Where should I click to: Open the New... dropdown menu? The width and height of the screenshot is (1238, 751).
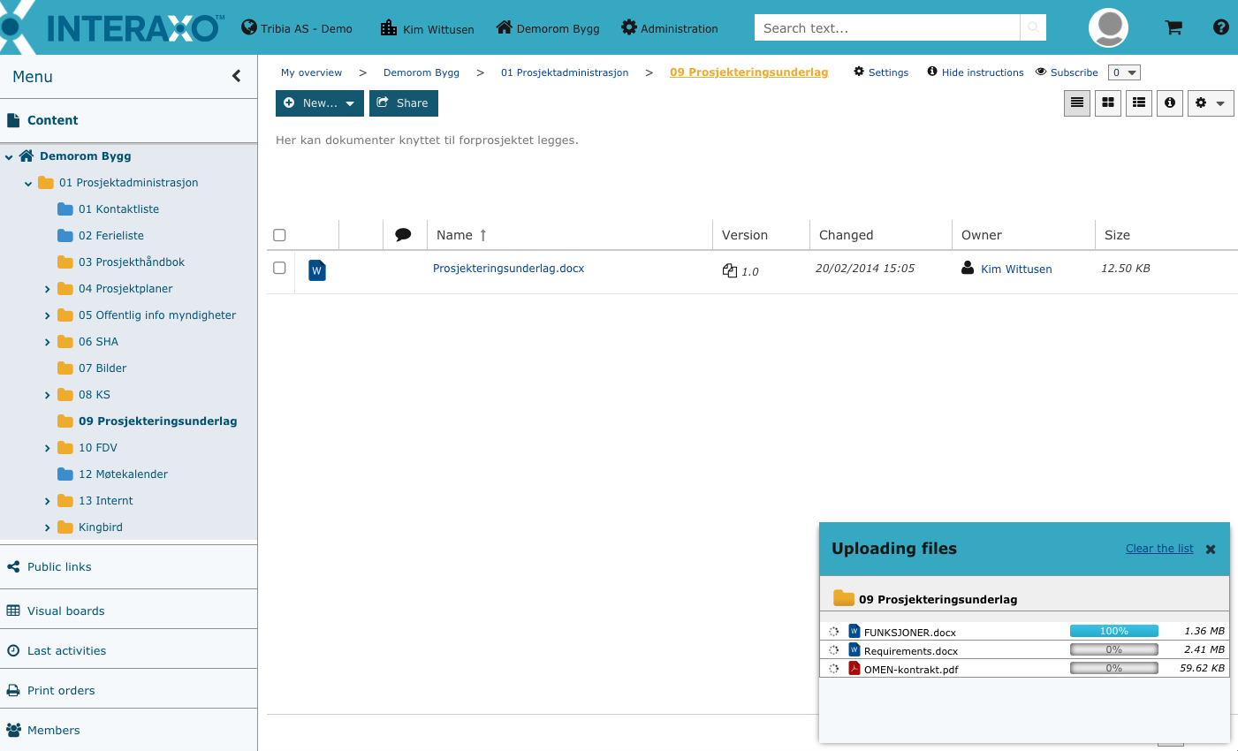click(x=319, y=103)
